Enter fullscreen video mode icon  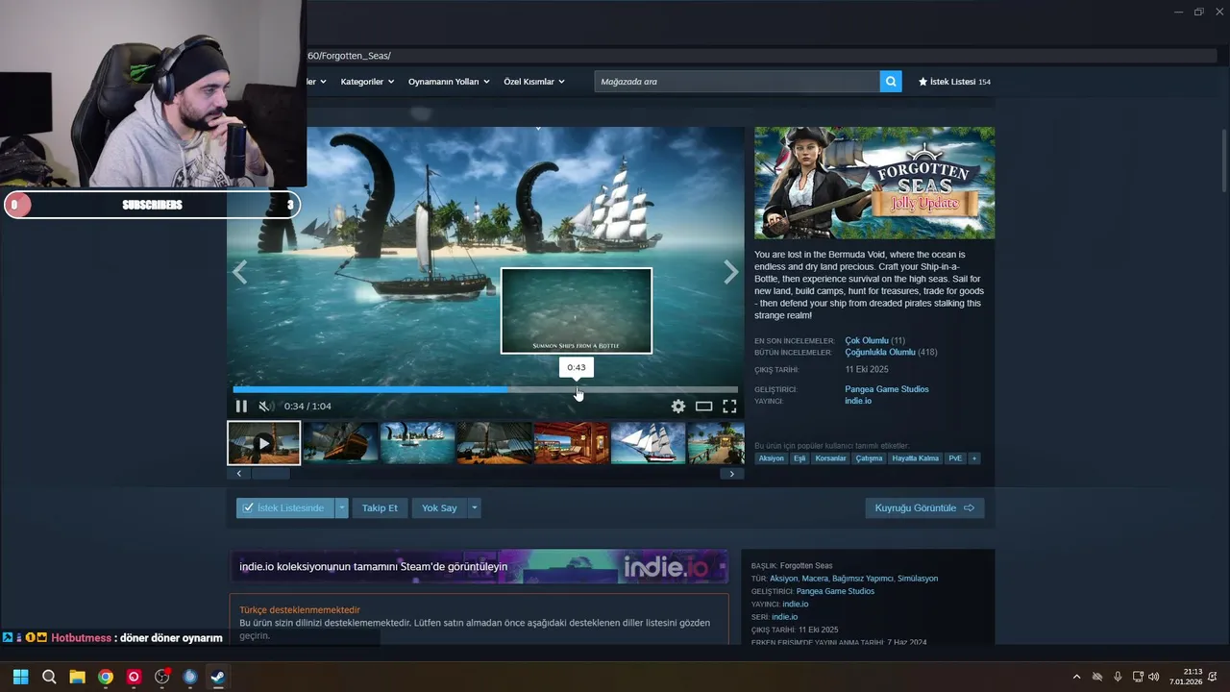pyautogui.click(x=729, y=407)
